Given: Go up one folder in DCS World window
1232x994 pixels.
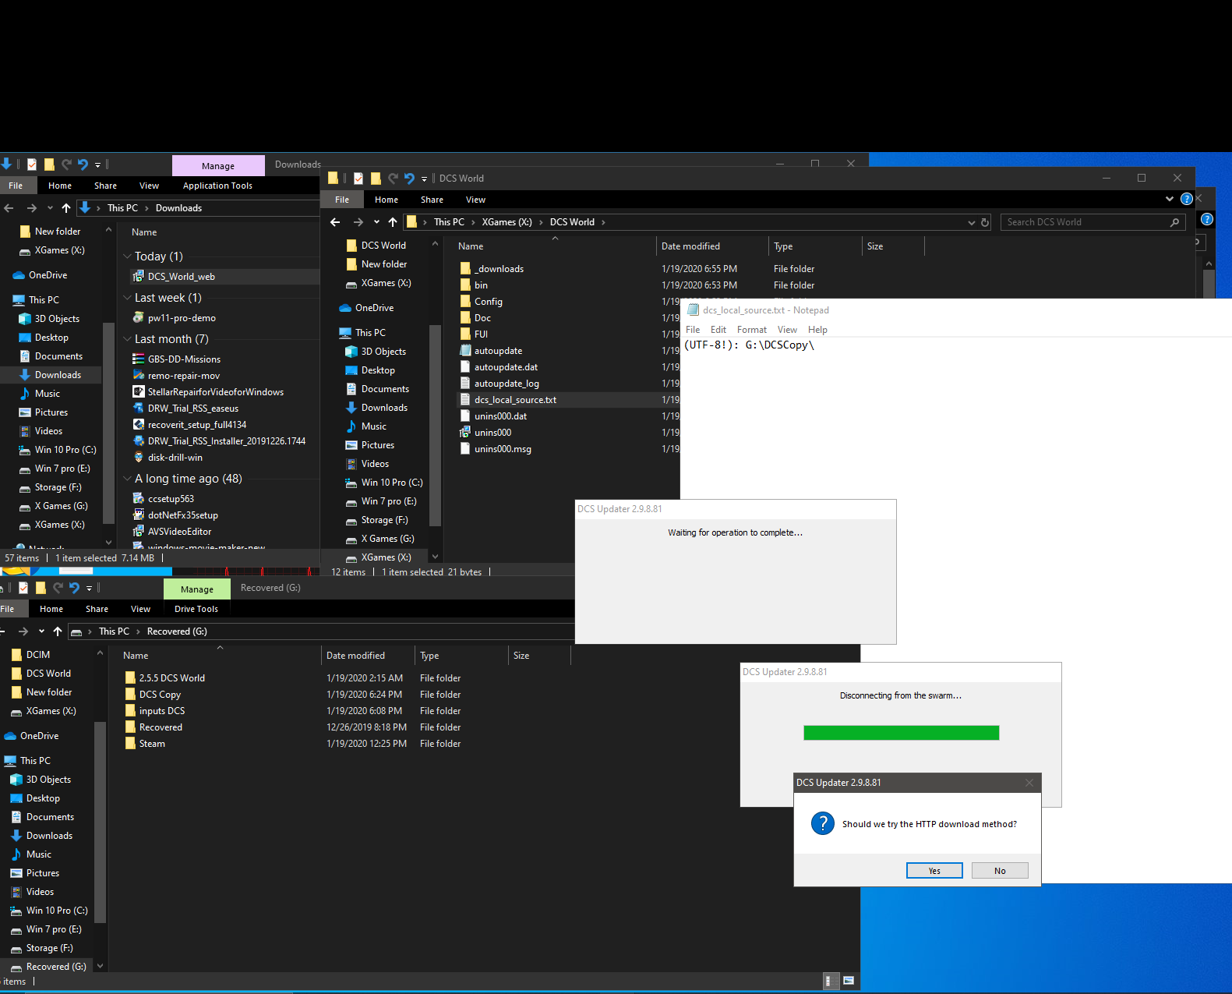Looking at the screenshot, I should 393,222.
